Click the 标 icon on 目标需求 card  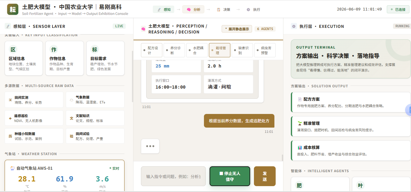(94, 50)
